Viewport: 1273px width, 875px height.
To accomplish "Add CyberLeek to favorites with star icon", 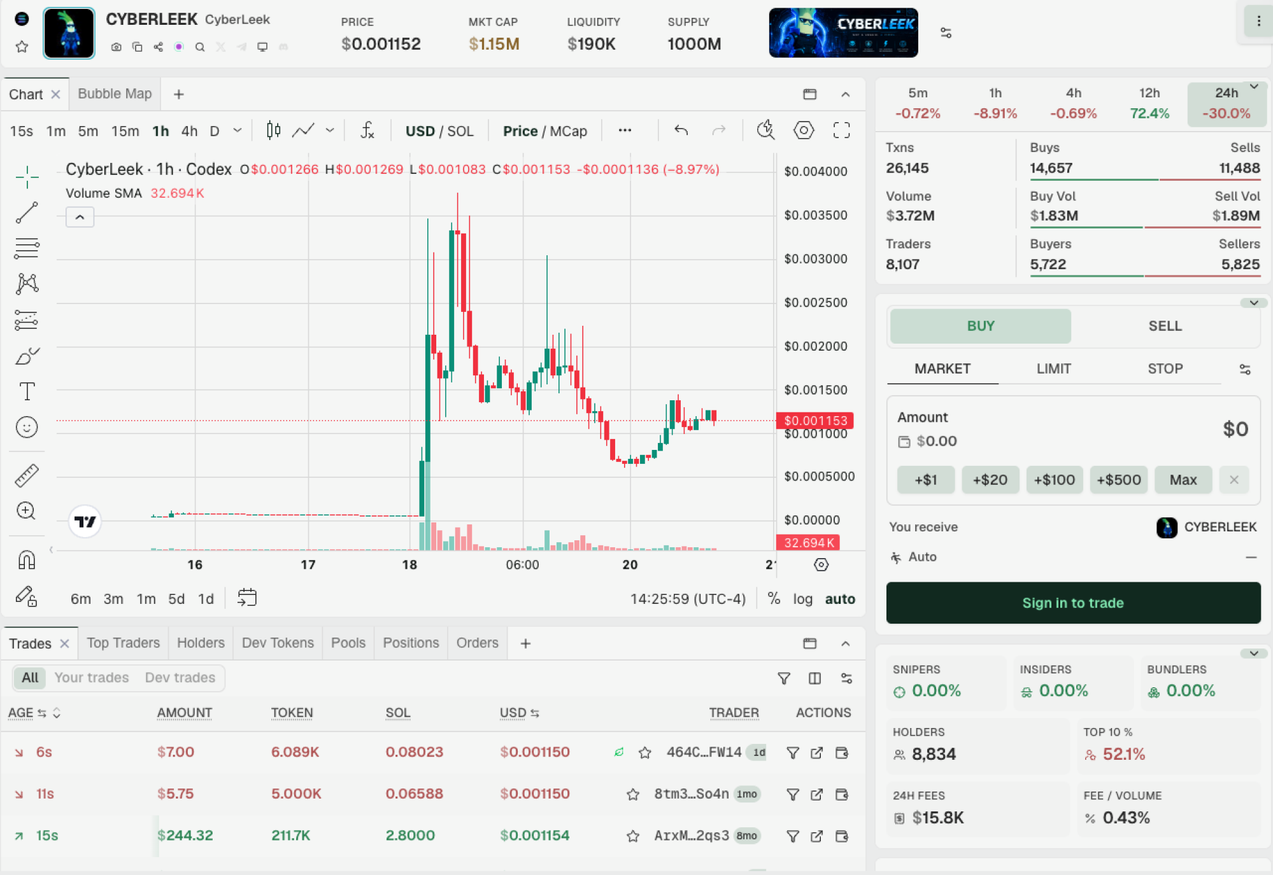I will click(x=22, y=46).
